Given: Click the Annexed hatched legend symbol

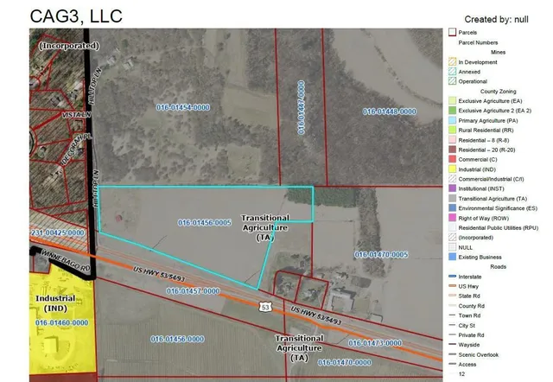Looking at the screenshot, I should 451,72.
